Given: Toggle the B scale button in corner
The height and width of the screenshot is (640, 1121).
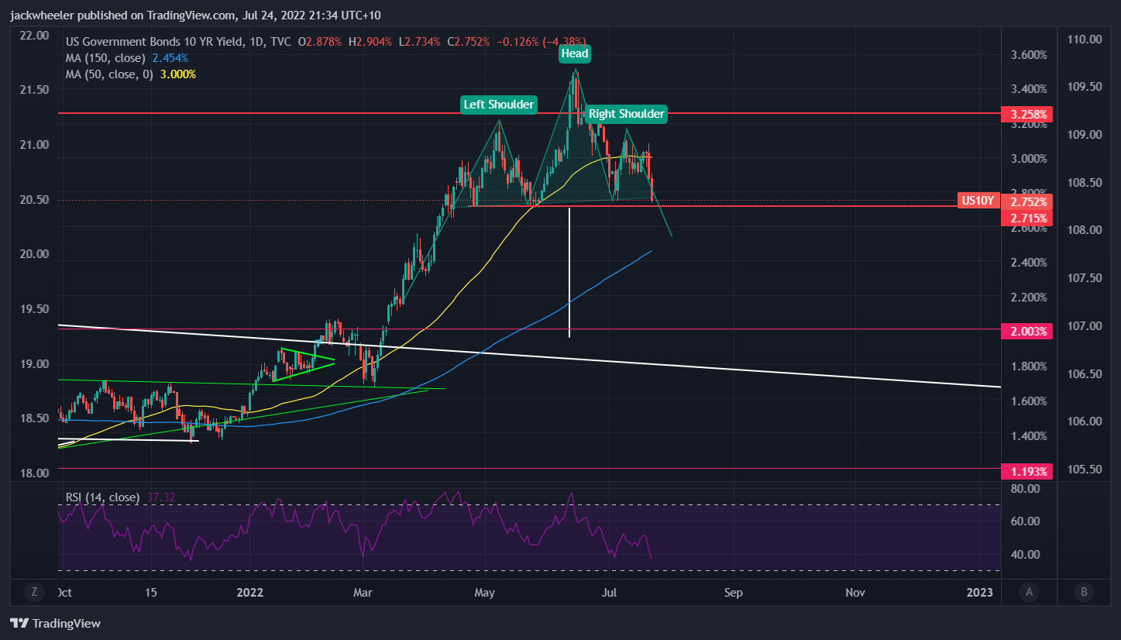Looking at the screenshot, I should point(1084,592).
